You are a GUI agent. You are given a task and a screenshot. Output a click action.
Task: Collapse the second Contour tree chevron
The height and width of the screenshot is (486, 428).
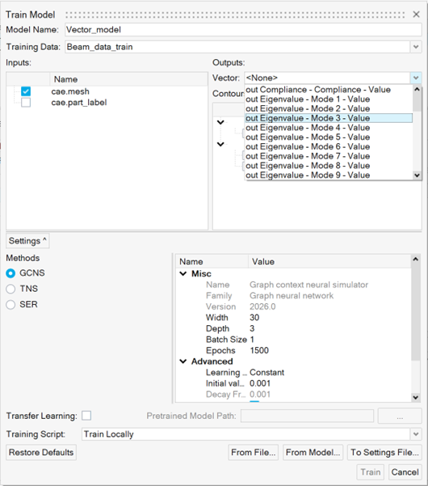220,144
